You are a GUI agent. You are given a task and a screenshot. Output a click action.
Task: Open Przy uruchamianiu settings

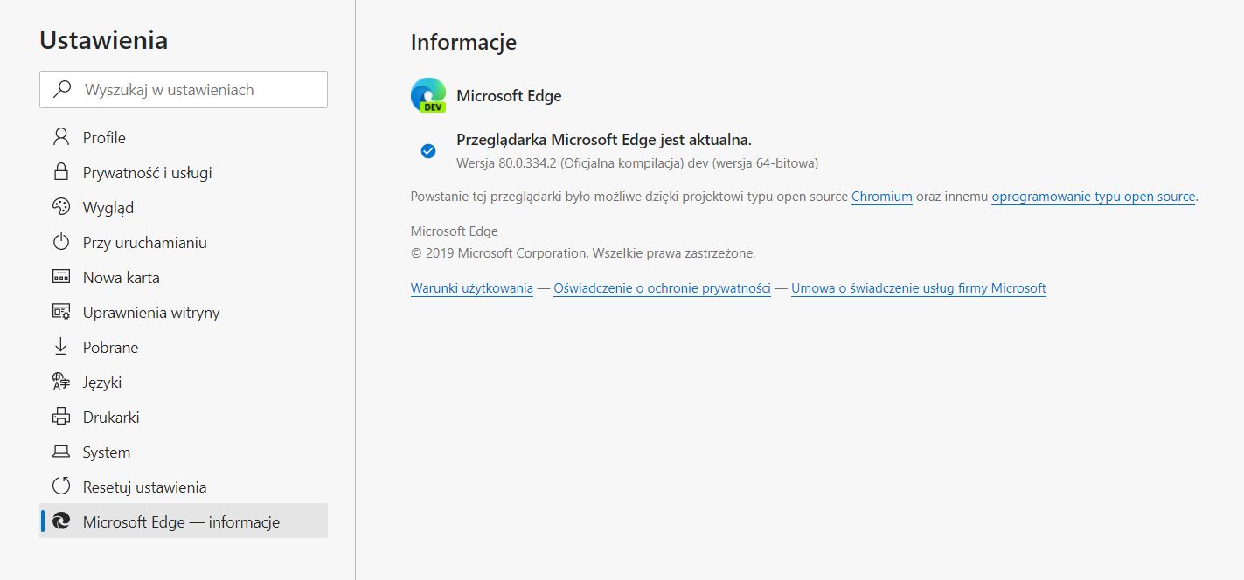tap(184, 242)
